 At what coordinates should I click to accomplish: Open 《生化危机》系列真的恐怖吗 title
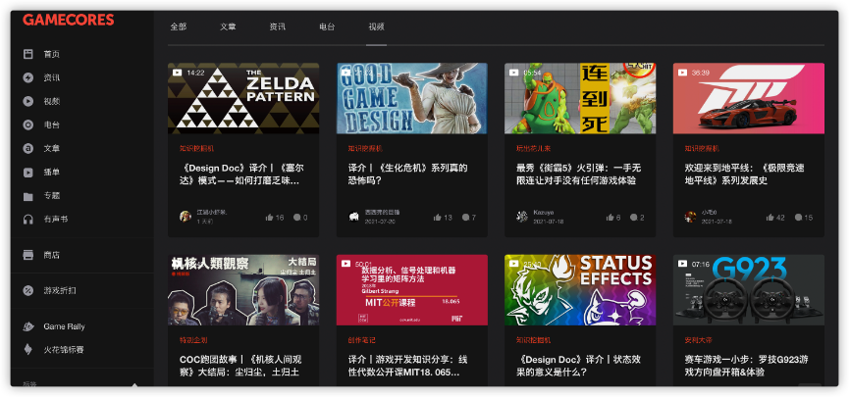point(407,174)
